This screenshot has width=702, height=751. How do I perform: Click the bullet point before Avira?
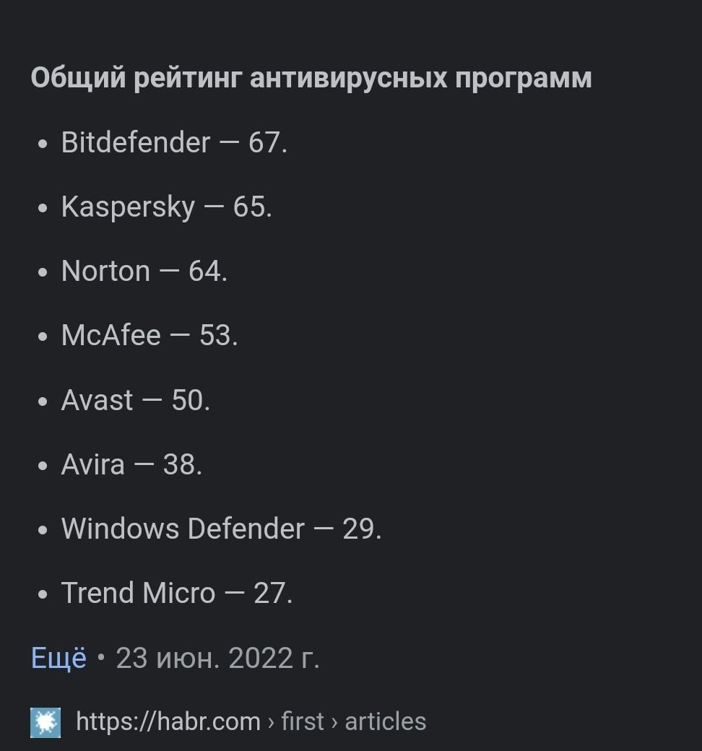43,465
